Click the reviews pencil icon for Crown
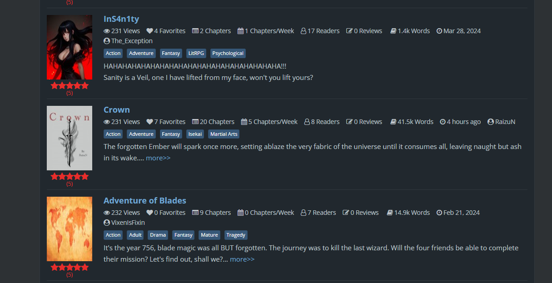The width and height of the screenshot is (552, 283). pyautogui.click(x=349, y=122)
